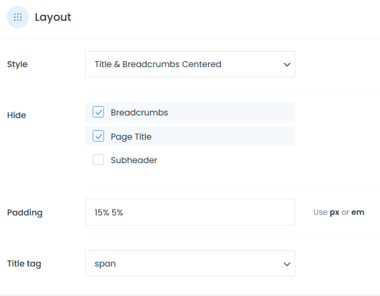This screenshot has height=296, width=380.
Task: Click the 'Use px or em' hint text
Action: 339,212
